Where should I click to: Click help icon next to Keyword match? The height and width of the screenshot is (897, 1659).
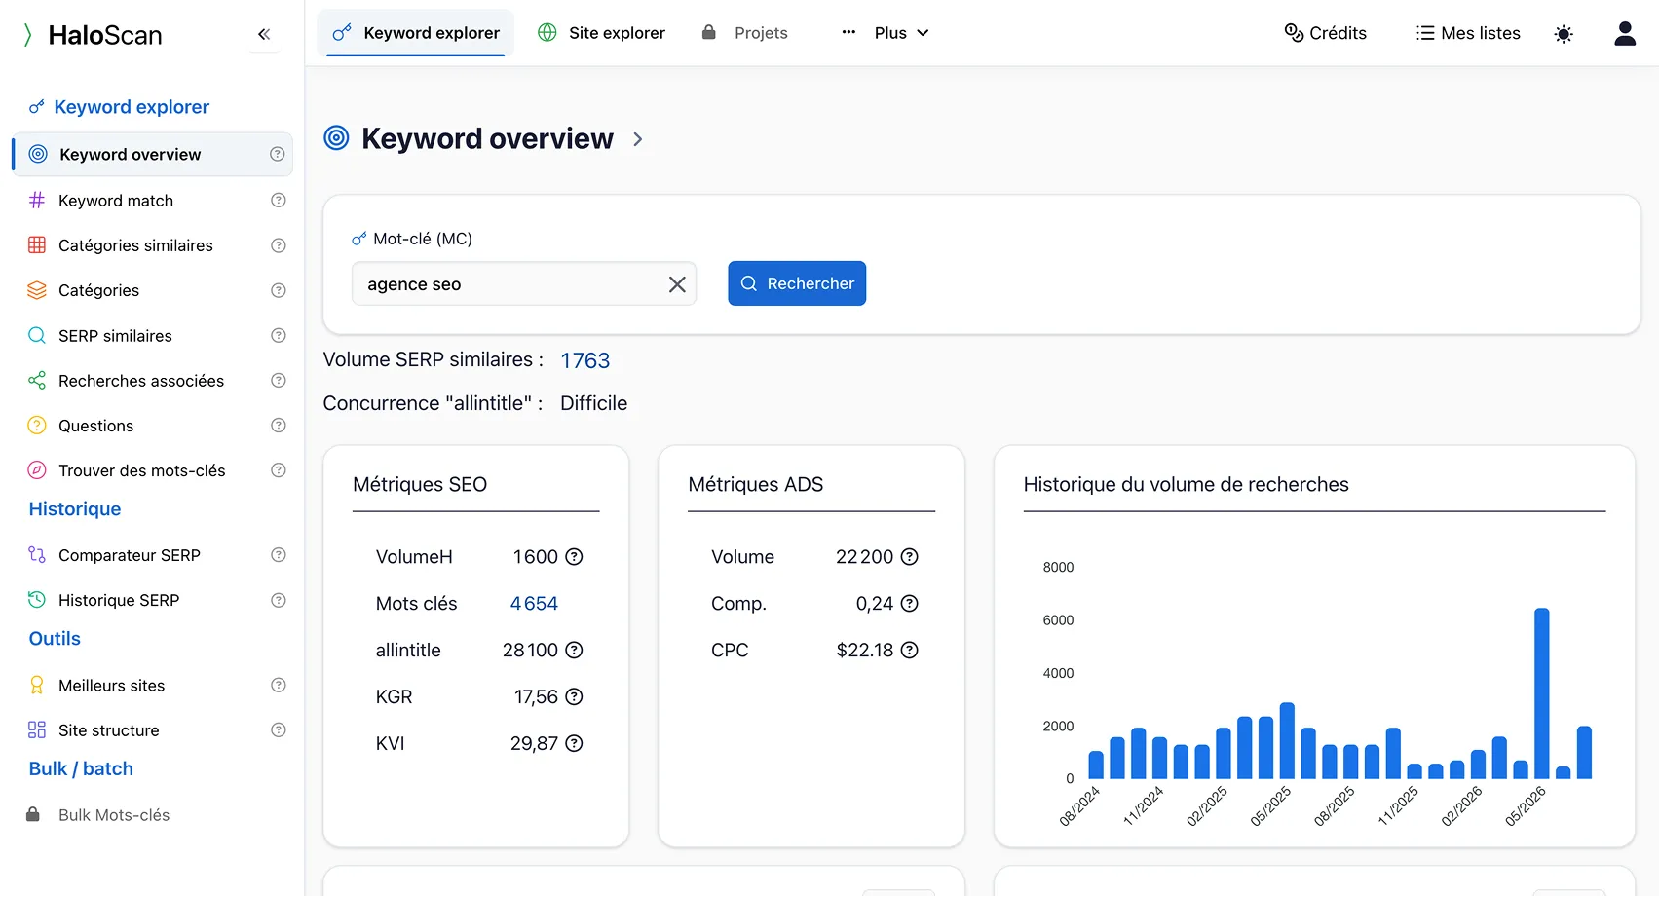pyautogui.click(x=278, y=200)
